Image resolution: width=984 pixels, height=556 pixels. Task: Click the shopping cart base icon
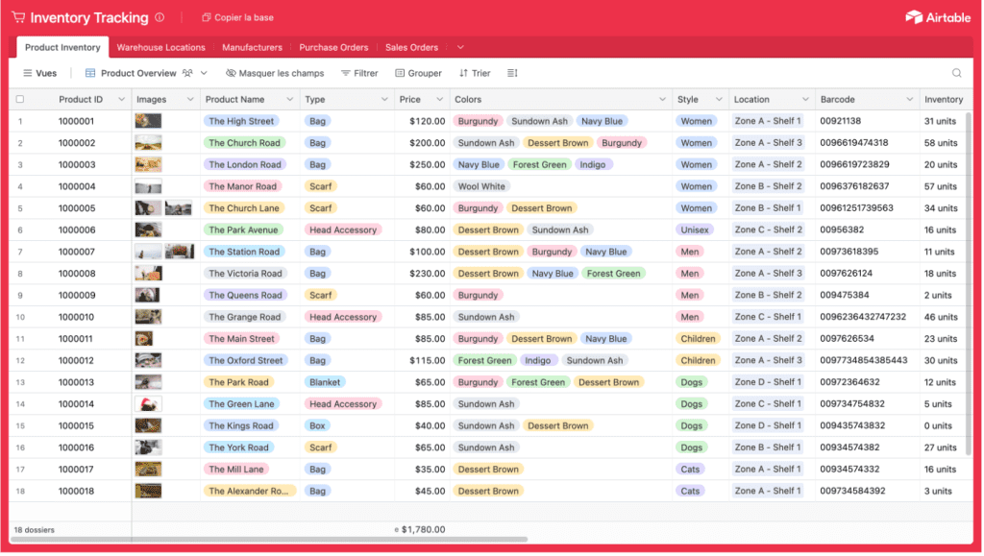[x=18, y=17]
